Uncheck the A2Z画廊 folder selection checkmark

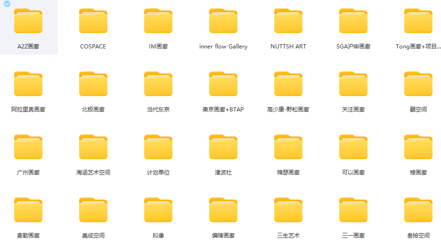7,4
